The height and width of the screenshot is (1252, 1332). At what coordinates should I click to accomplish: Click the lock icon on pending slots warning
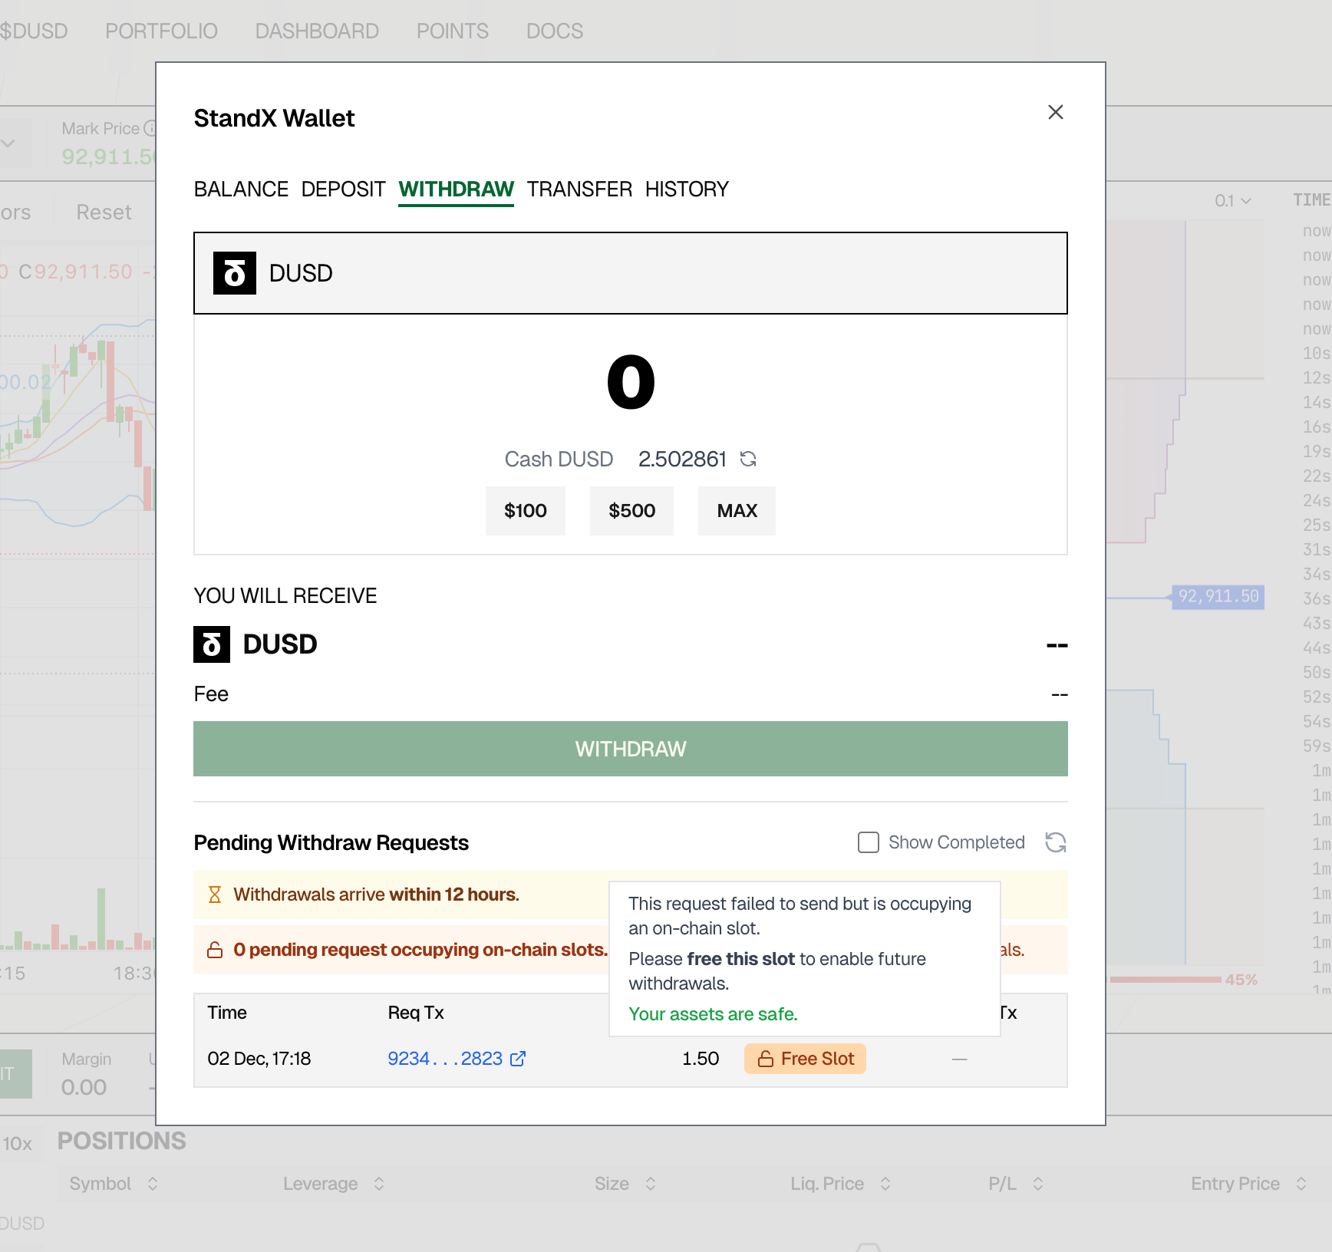tap(215, 950)
